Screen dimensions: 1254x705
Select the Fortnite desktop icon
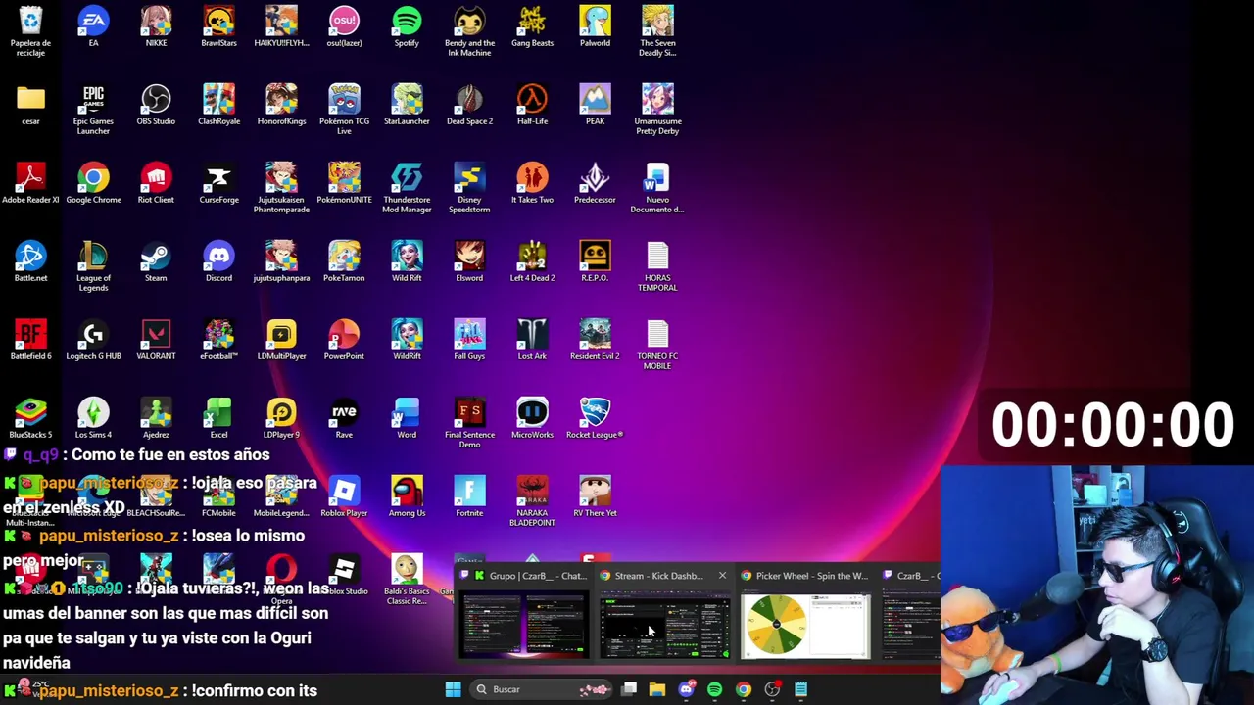[x=469, y=496]
